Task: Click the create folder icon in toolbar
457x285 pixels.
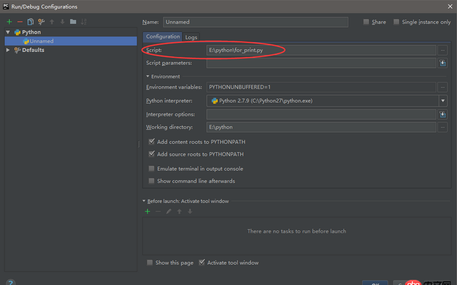Action: [x=73, y=22]
